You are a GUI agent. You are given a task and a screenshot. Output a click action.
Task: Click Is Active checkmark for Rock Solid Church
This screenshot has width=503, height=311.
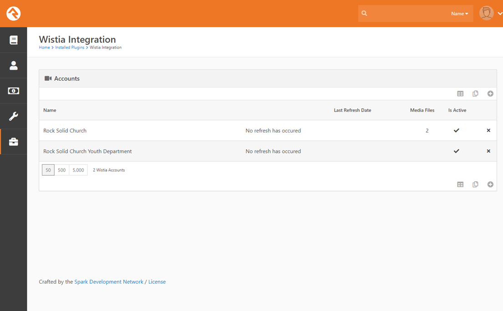coord(457,130)
